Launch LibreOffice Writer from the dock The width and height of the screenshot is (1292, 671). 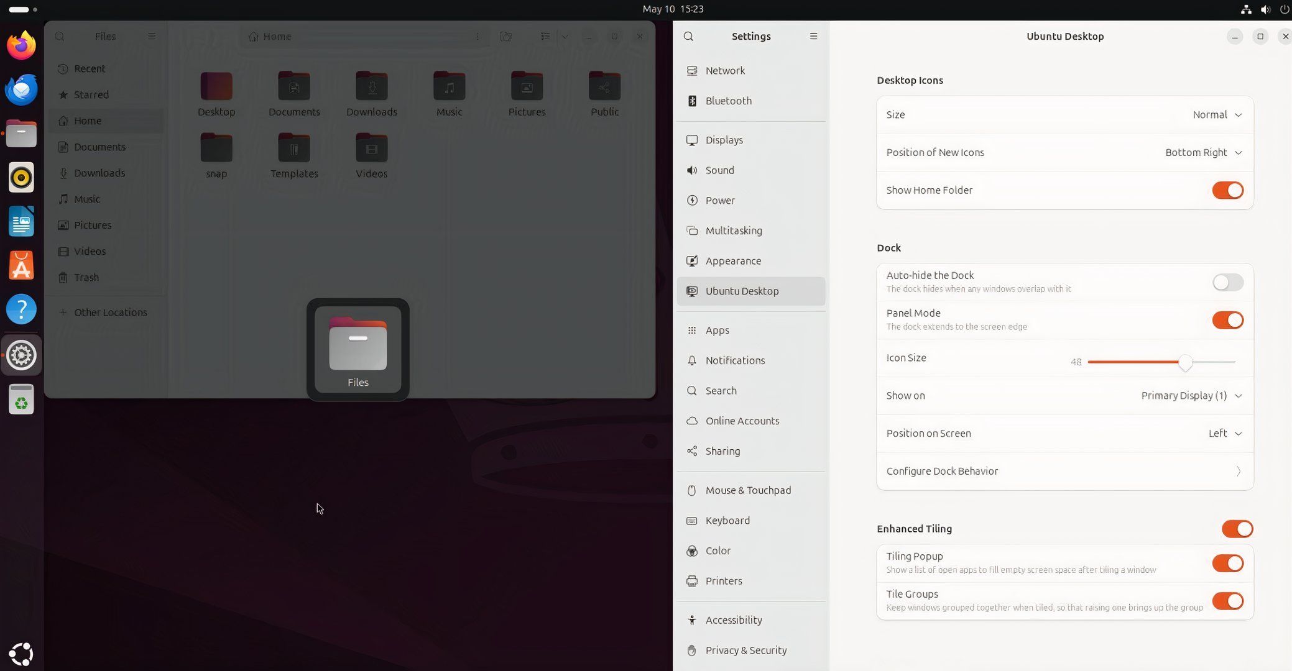[x=21, y=221]
